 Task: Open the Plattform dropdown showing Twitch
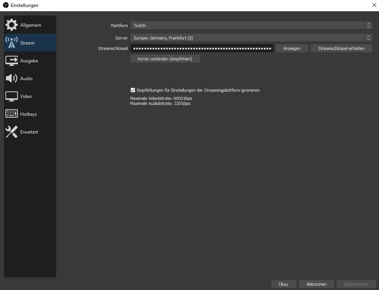point(247,26)
